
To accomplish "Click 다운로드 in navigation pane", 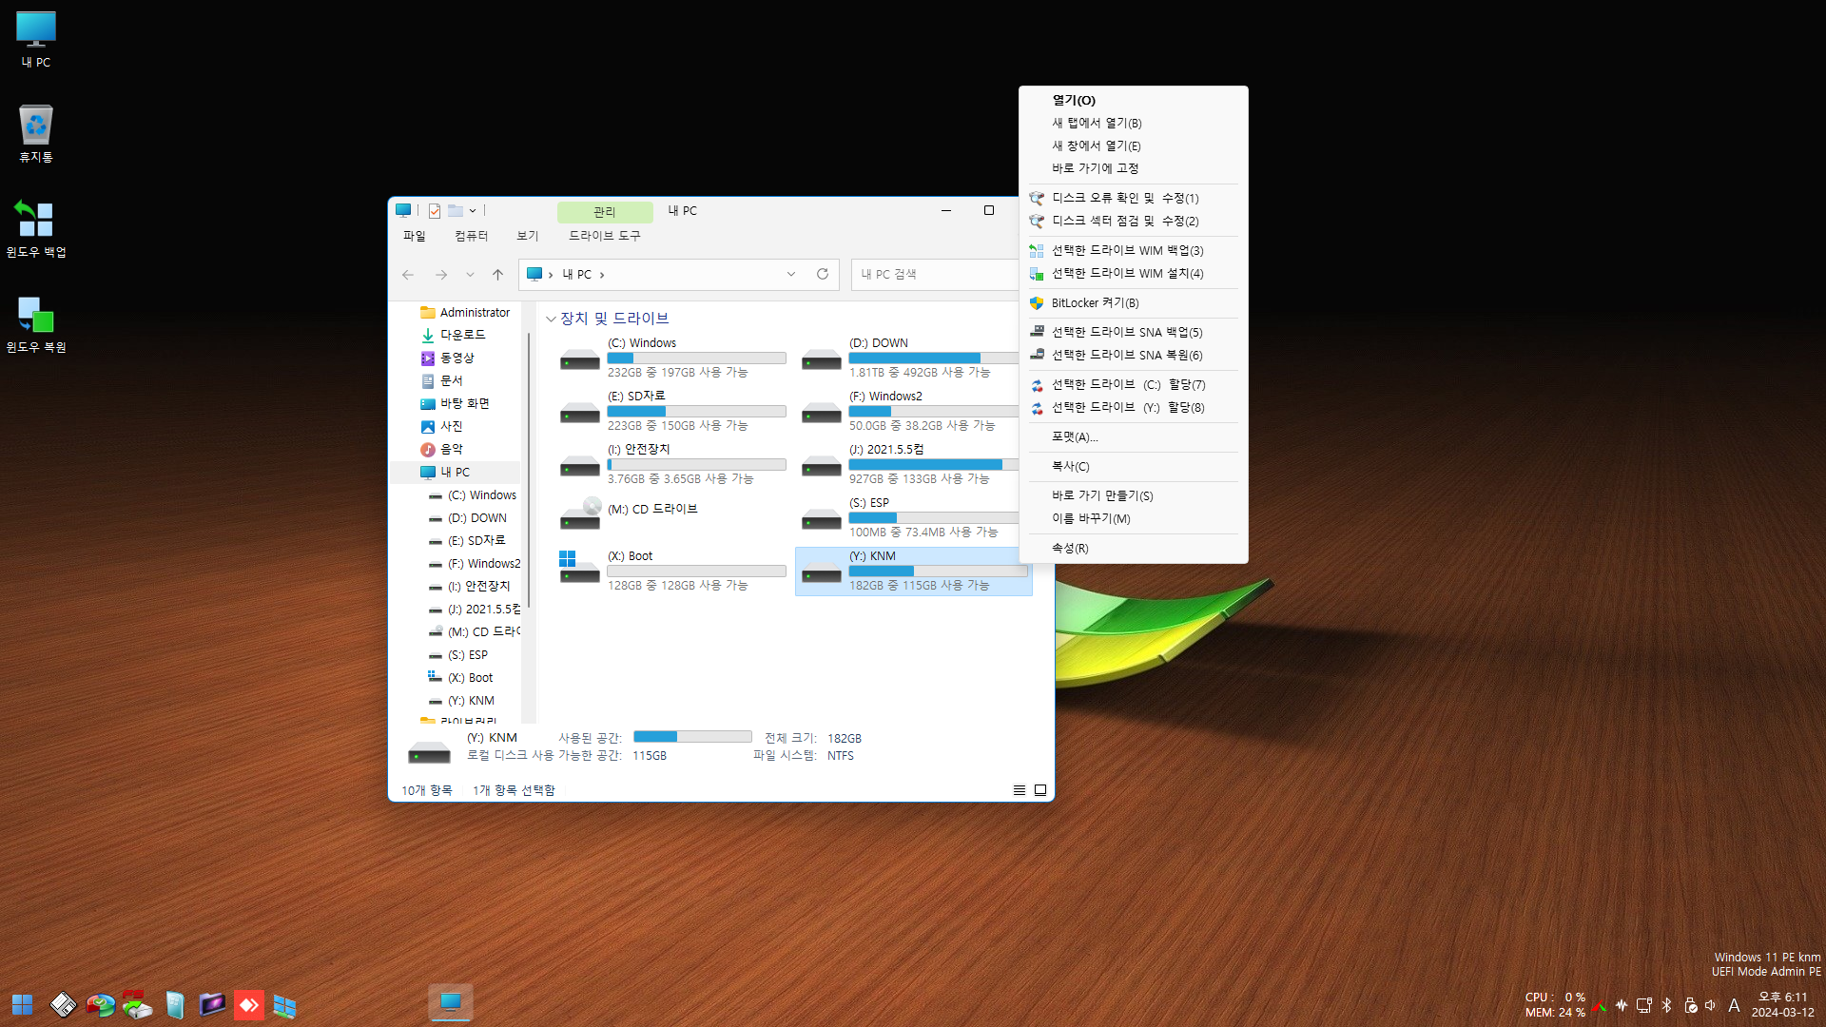I will click(x=462, y=335).
